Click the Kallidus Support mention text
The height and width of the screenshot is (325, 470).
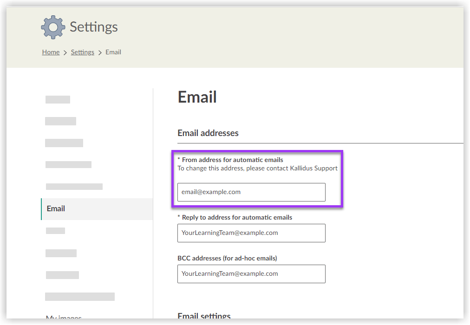320,168
